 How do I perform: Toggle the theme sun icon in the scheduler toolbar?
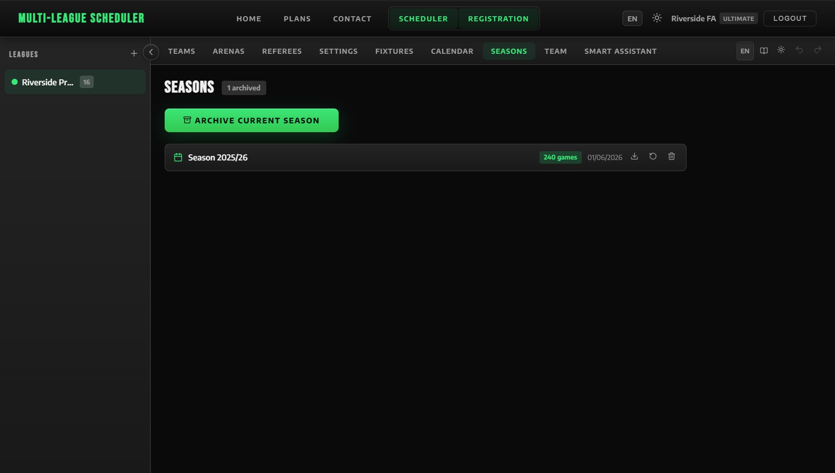click(x=781, y=50)
